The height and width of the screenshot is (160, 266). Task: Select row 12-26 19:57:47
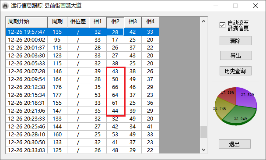tap(82, 32)
